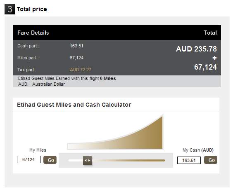Click the Miles part label
The image size is (233, 192).
28,58
